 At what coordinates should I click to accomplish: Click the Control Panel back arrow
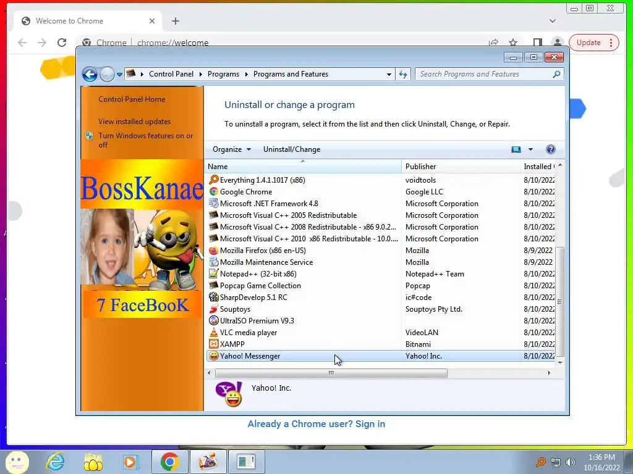pos(90,74)
